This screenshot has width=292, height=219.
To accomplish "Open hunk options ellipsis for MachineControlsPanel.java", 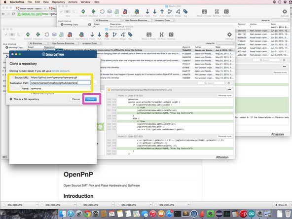I will pos(229,90).
